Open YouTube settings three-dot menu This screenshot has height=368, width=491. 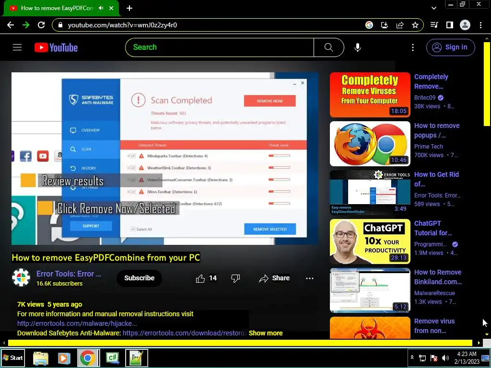coord(413,47)
